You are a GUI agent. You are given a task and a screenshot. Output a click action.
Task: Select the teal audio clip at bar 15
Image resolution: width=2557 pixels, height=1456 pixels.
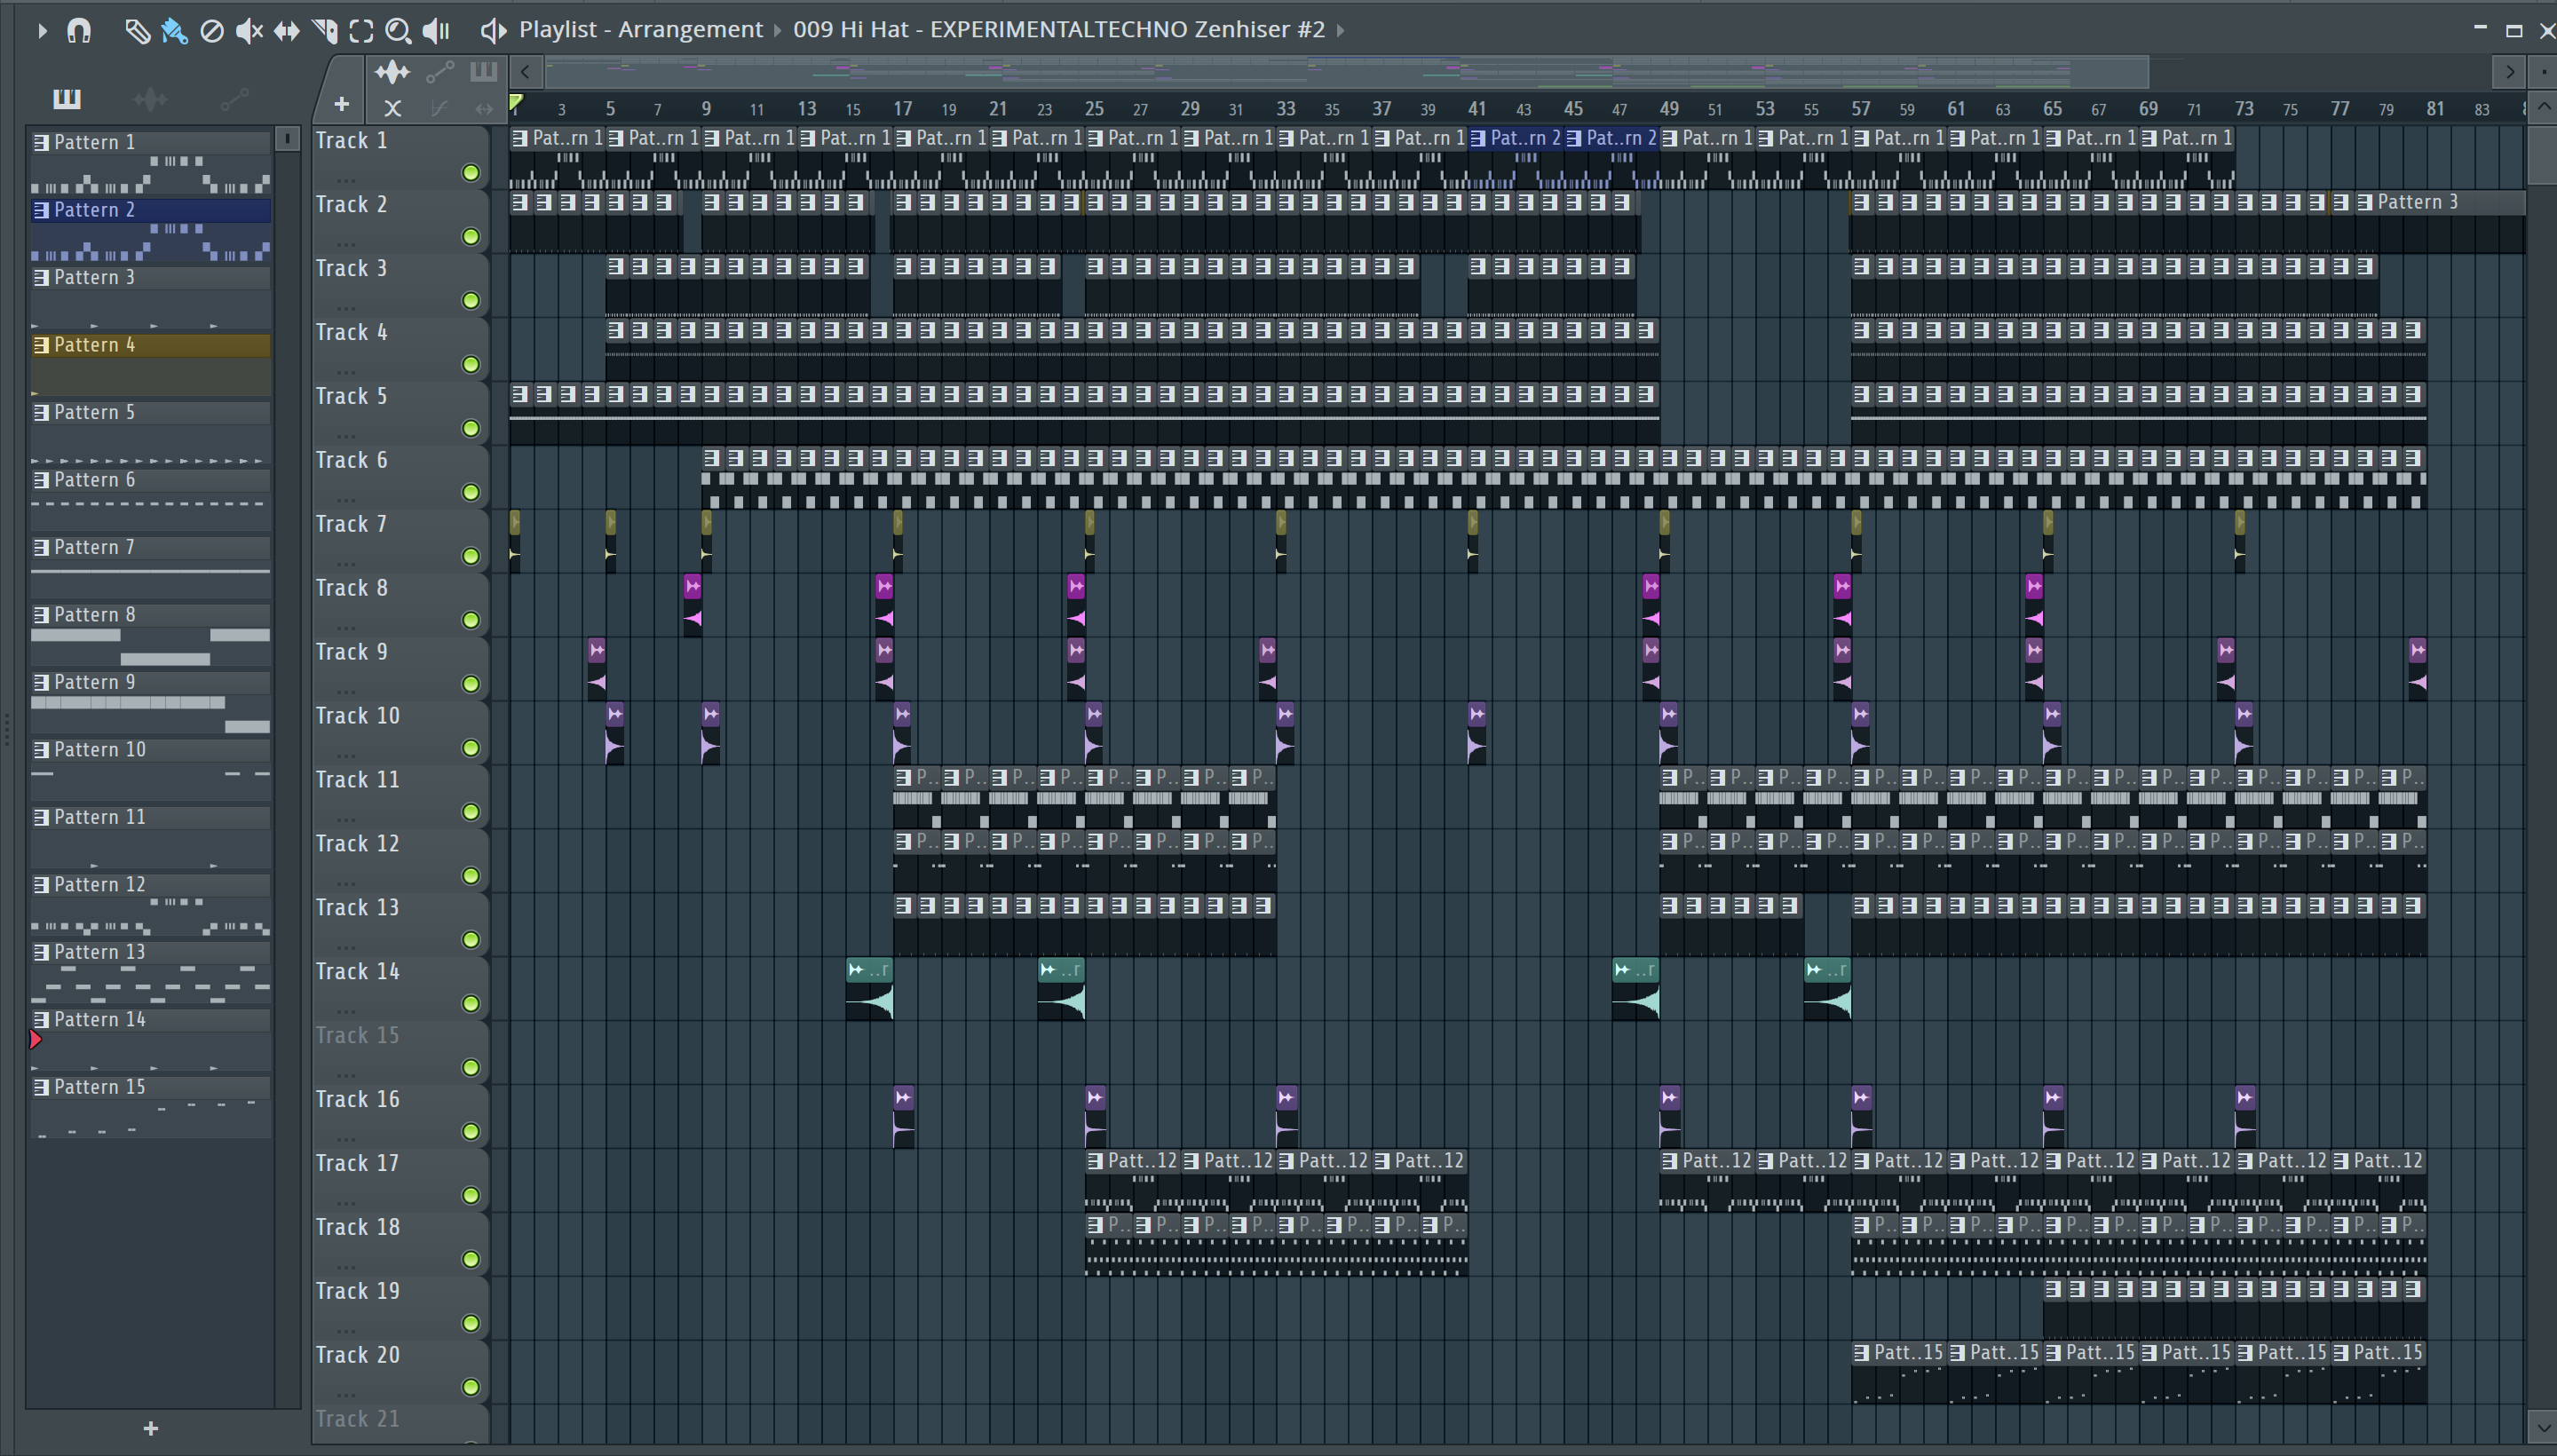point(869,989)
